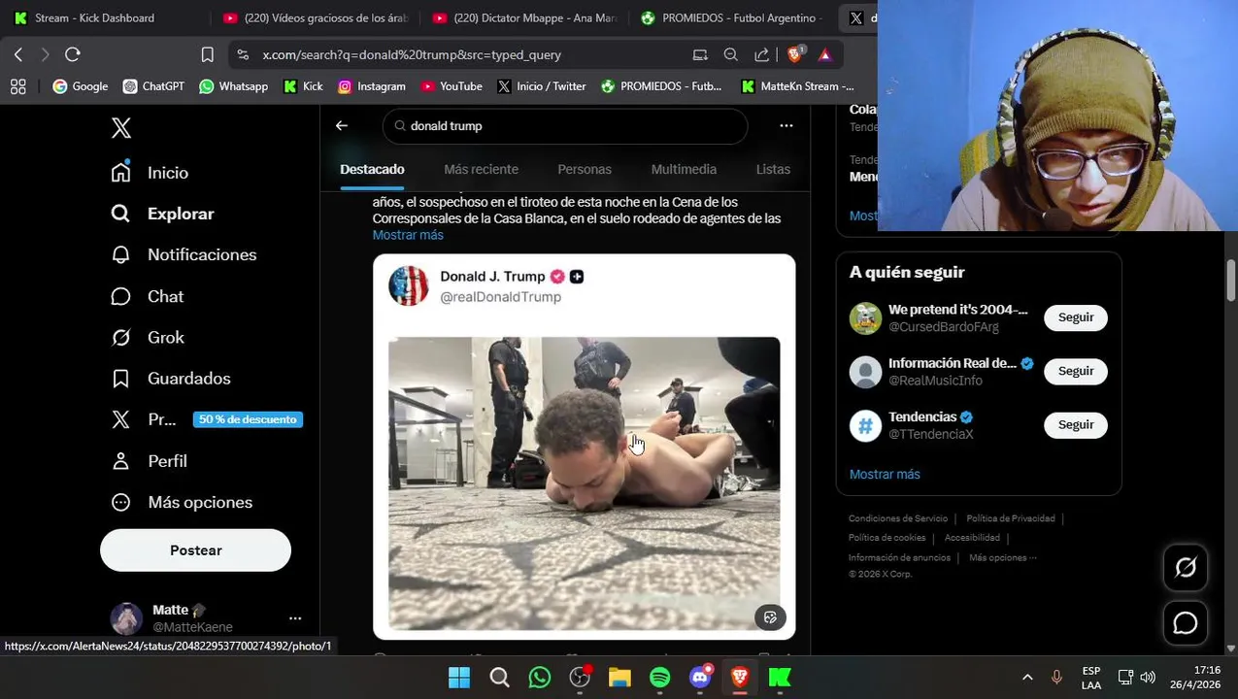Screen dimensions: 1238x699
Task: Open Notificaciones in the sidebar
Action: point(184,254)
